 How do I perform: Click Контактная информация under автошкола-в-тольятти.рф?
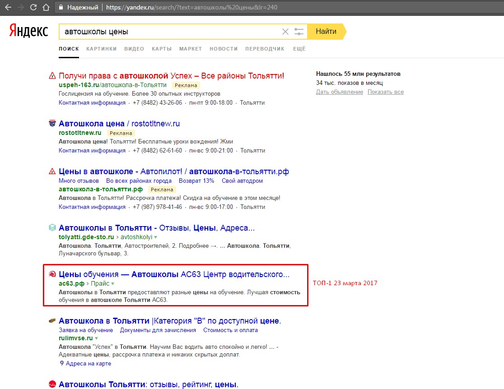coord(92,207)
